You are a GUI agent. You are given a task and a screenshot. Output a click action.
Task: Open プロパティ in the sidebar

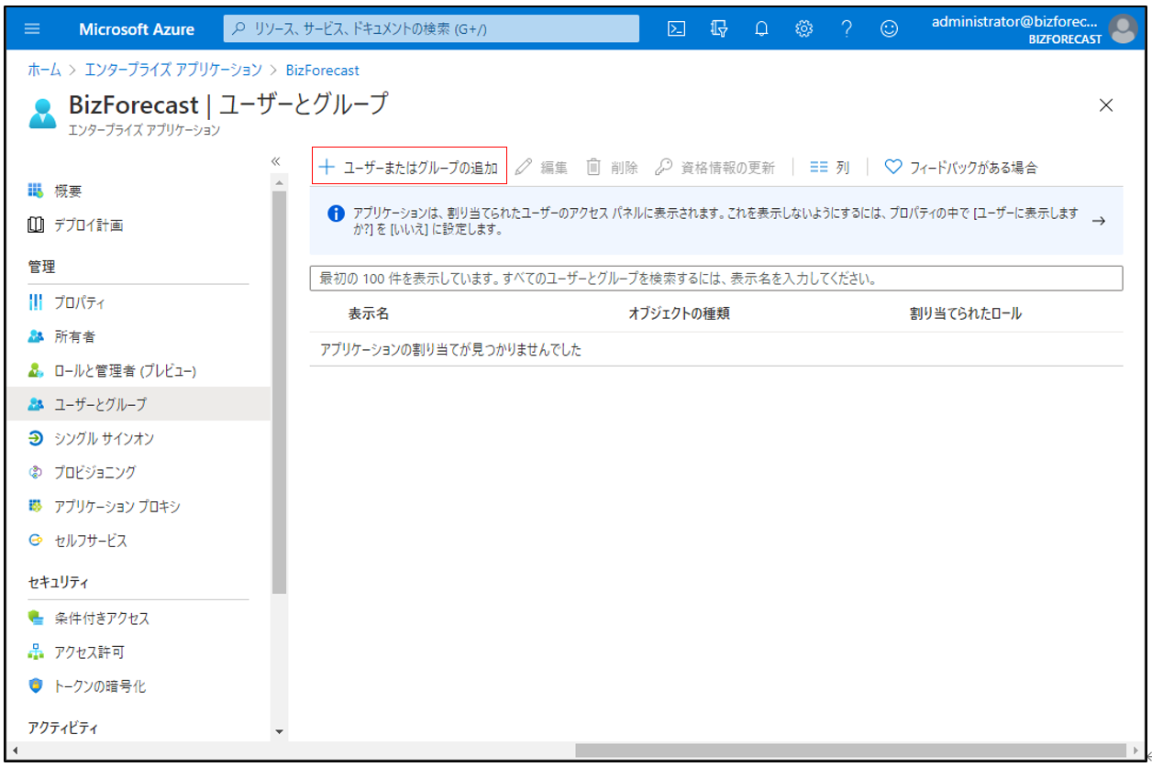pyautogui.click(x=79, y=303)
